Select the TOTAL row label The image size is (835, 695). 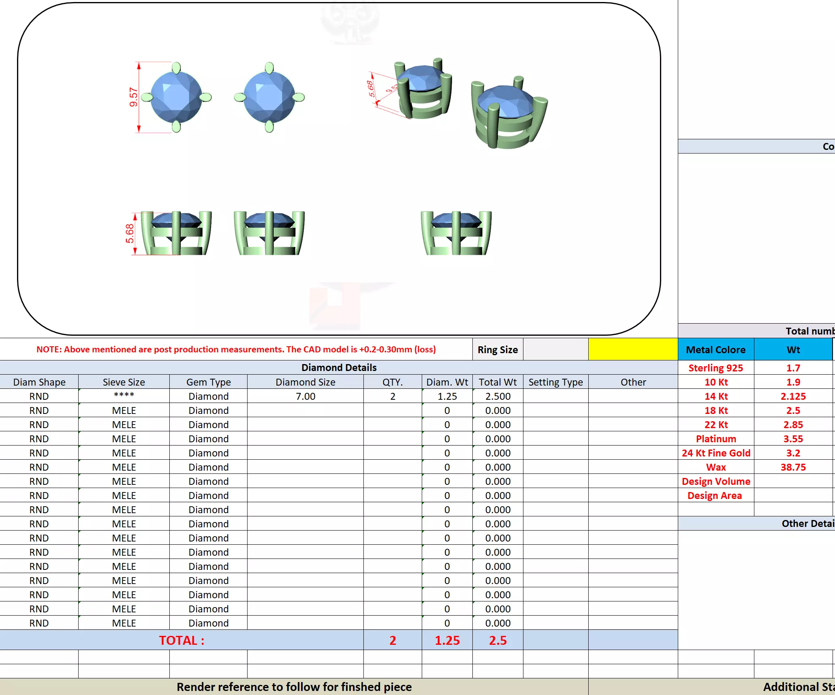pyautogui.click(x=182, y=640)
